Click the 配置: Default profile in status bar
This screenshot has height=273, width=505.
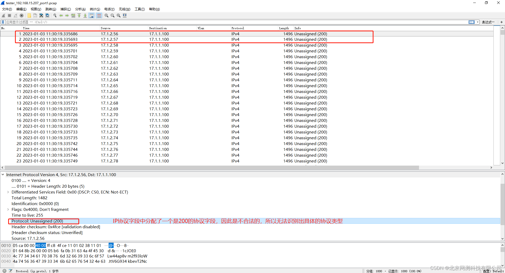493,271
